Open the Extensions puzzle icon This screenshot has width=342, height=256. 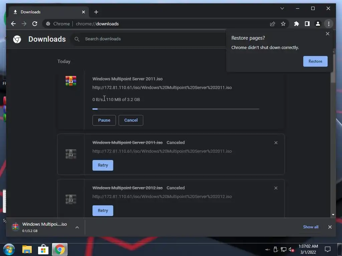pyautogui.click(x=297, y=24)
